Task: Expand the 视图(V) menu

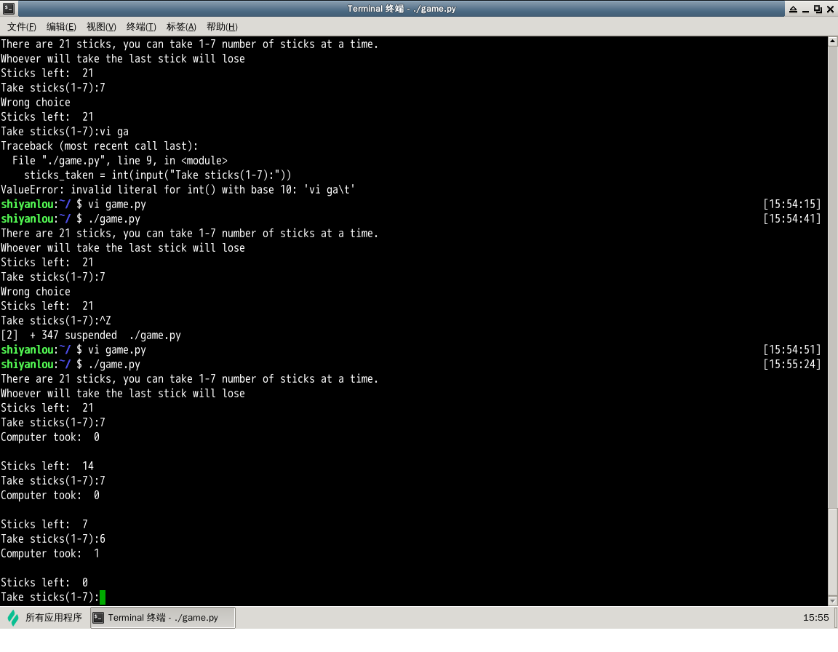Action: (101, 27)
